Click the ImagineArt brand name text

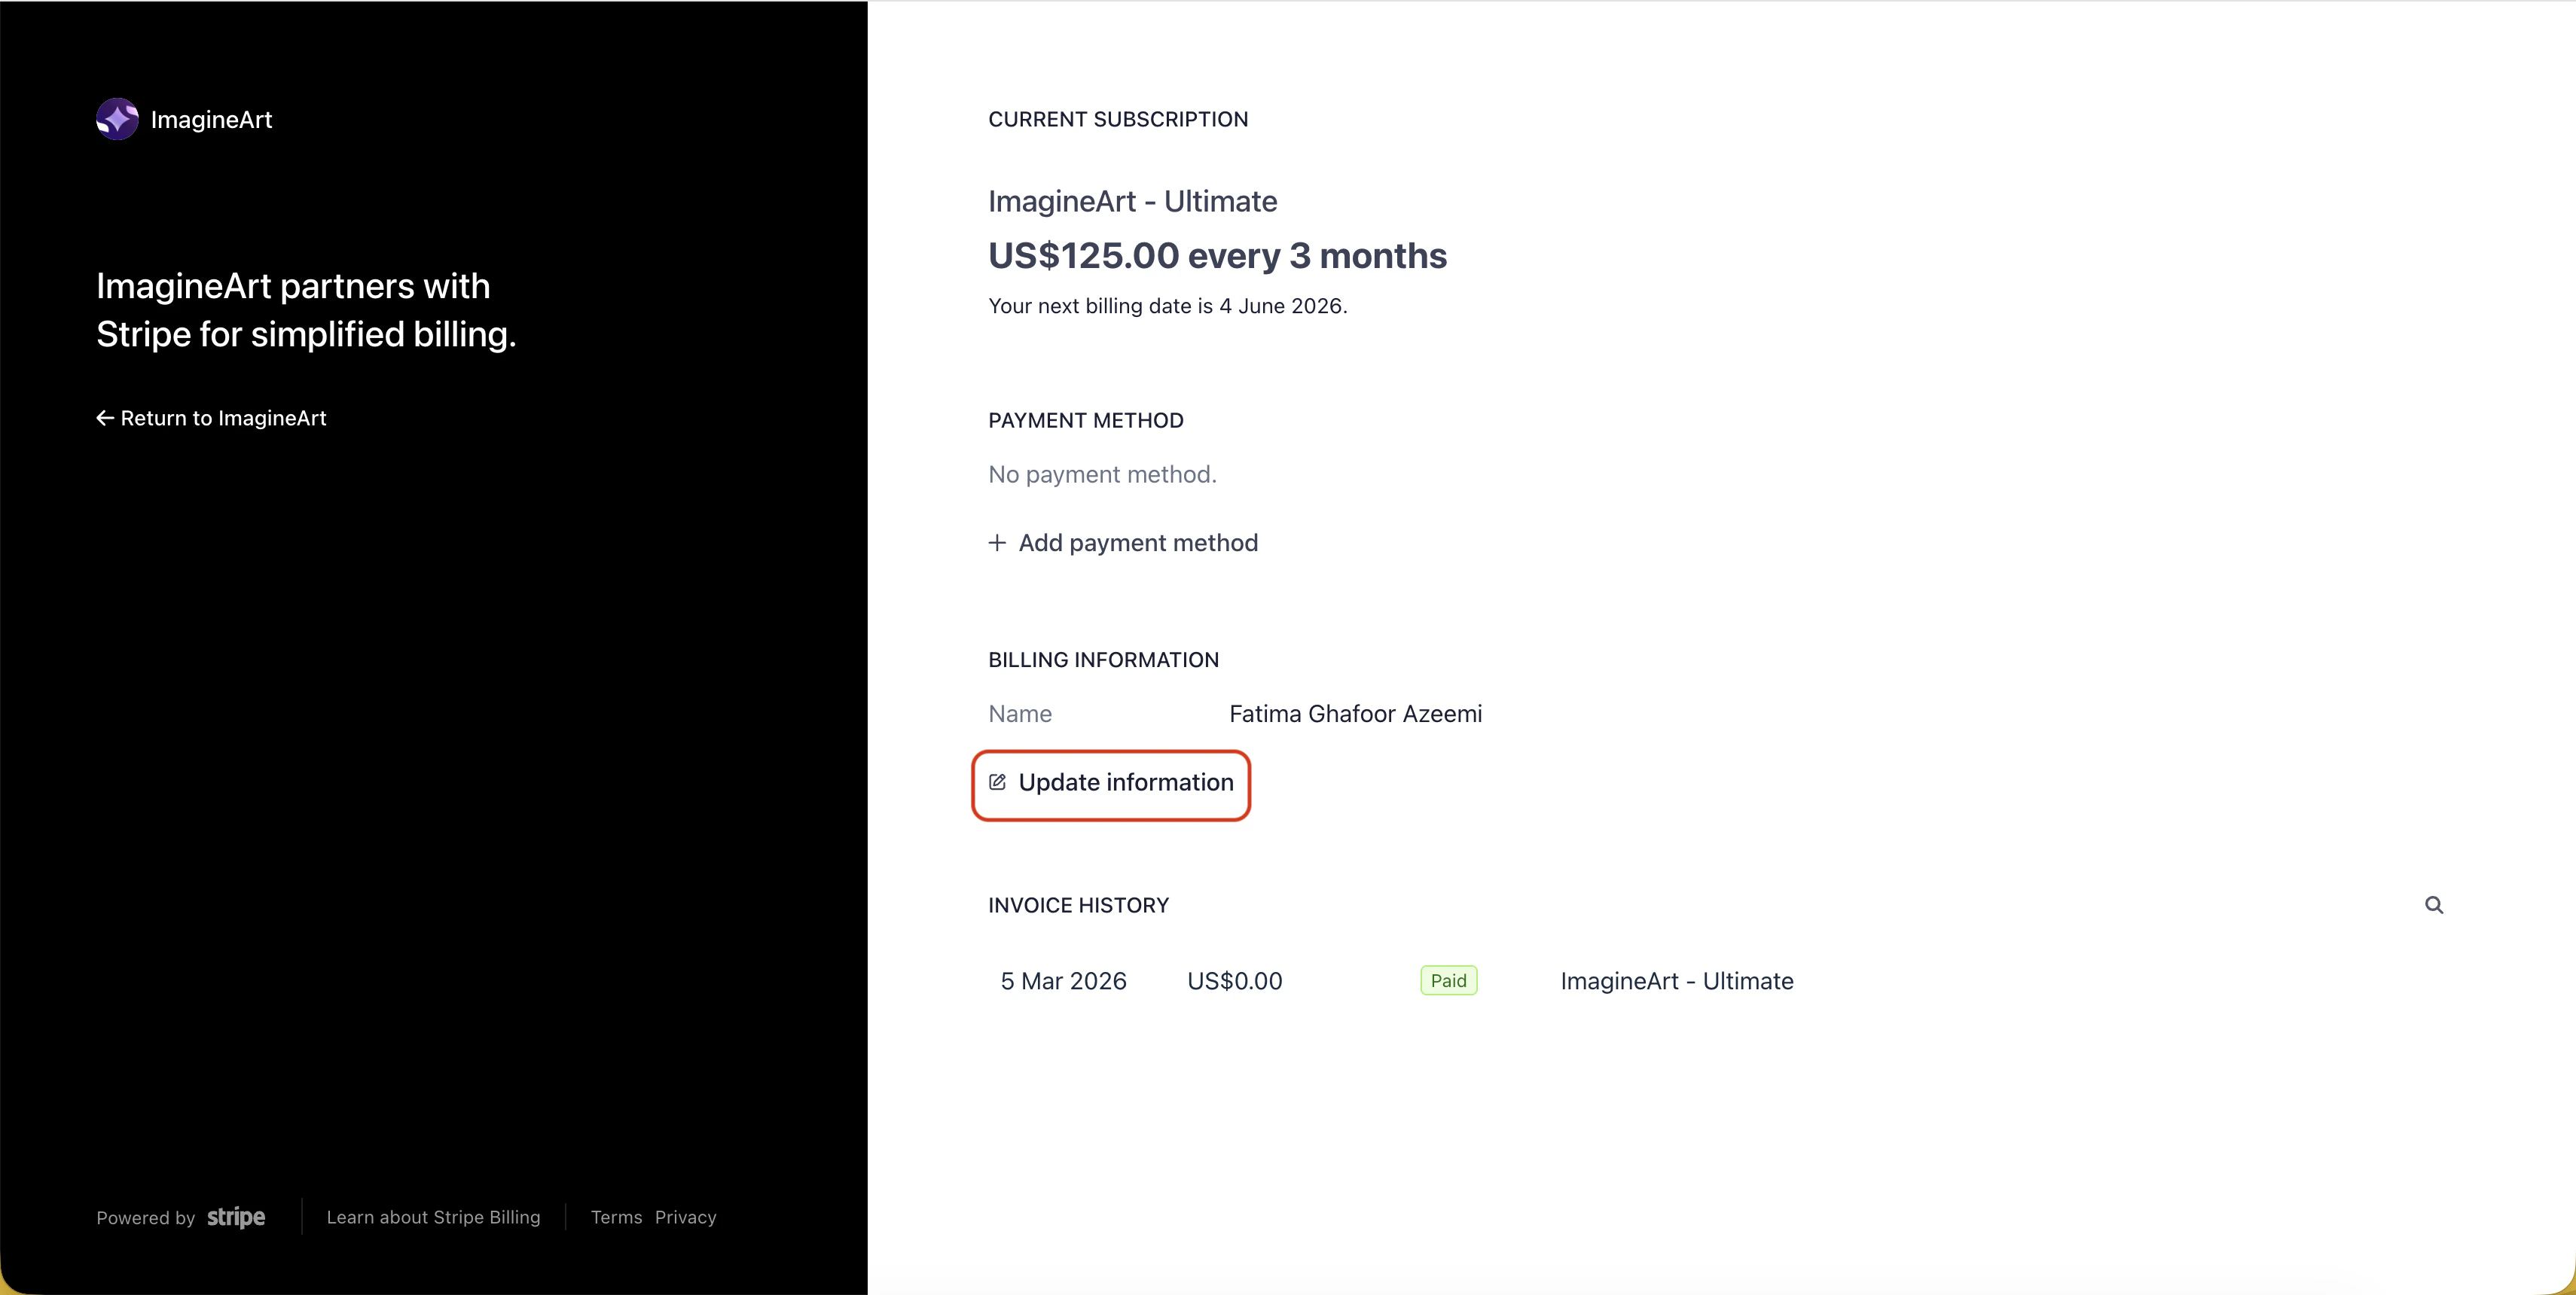[x=211, y=120]
